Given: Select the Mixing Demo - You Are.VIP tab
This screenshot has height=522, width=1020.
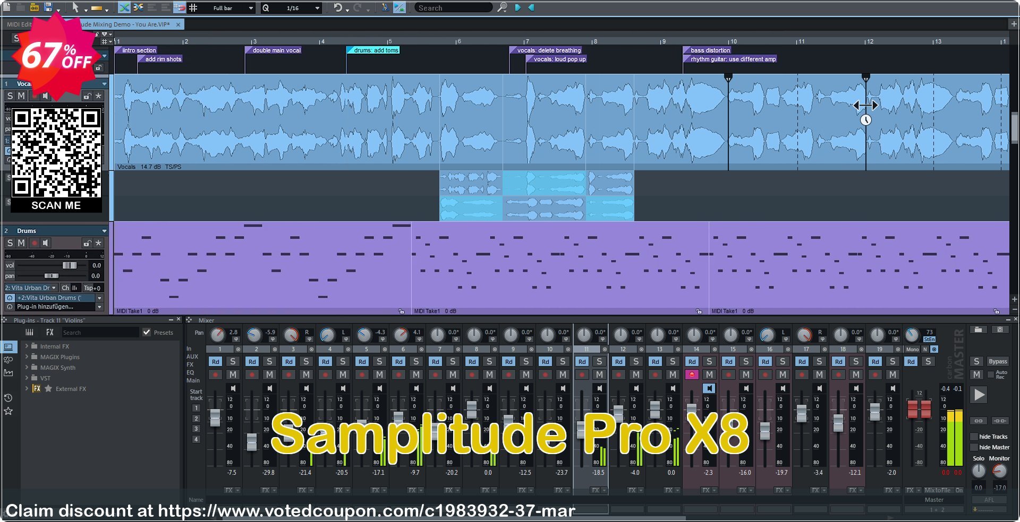Looking at the screenshot, I should (125, 24).
